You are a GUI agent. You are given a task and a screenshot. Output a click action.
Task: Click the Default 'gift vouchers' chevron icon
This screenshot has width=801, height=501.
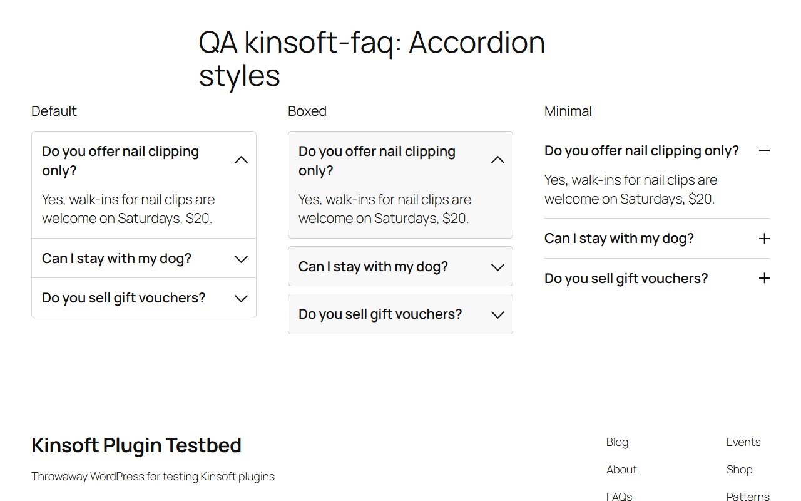pos(241,298)
